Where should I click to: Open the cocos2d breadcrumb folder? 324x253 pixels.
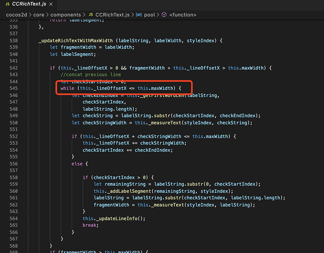16,15
